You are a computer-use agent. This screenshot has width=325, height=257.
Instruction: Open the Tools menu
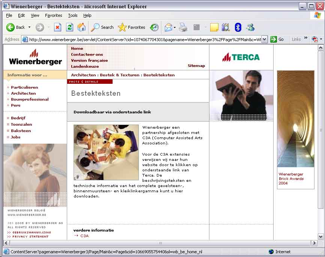click(72, 15)
